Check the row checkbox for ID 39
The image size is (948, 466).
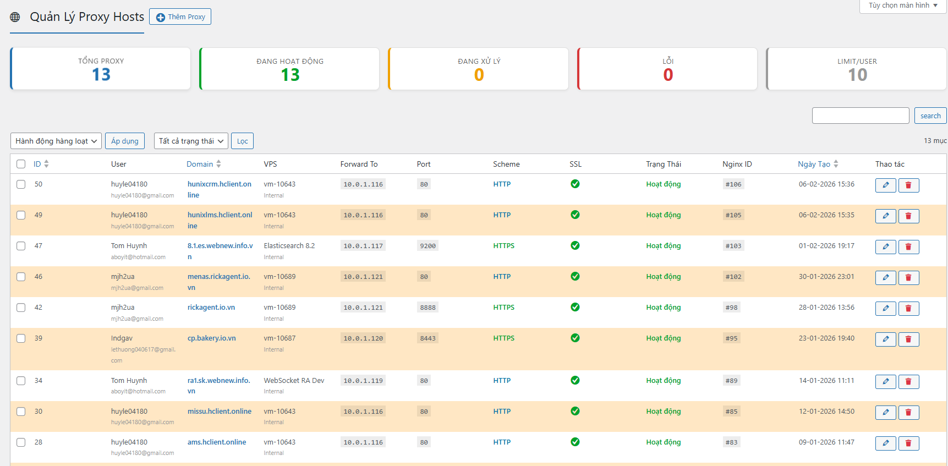pyautogui.click(x=21, y=338)
